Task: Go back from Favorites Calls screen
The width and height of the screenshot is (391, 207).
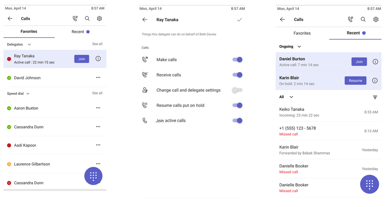Action: coord(10,18)
